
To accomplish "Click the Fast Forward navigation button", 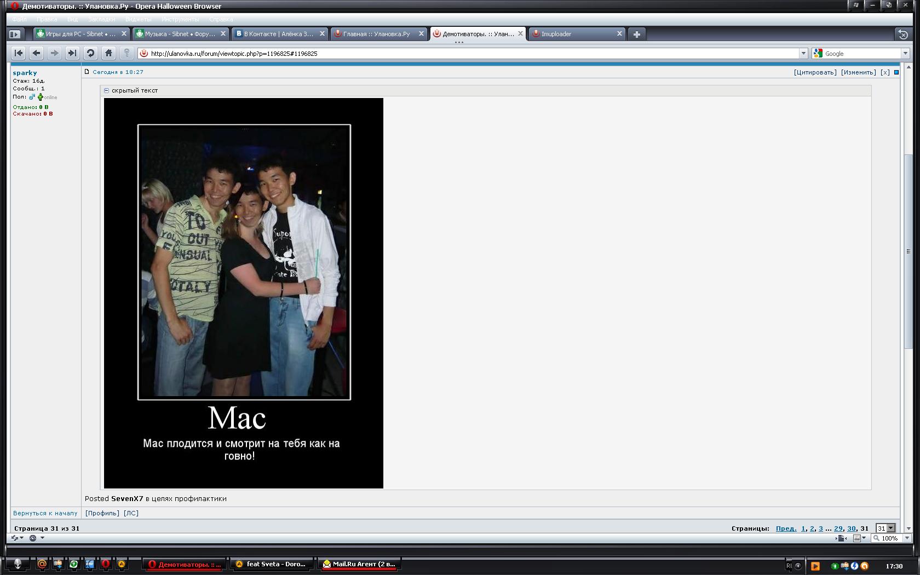I will (72, 53).
